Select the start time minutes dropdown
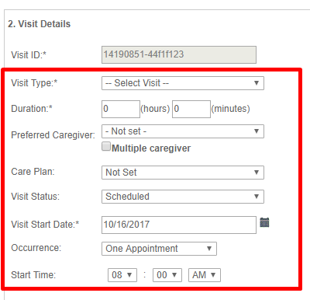 [x=167, y=275]
